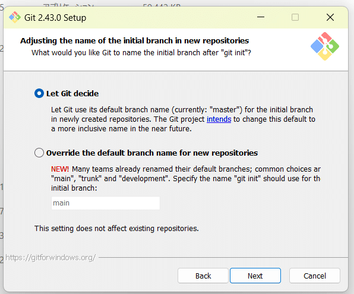Click the "Git 2.43.0 Setup" title text
354x294 pixels.
click(55, 18)
